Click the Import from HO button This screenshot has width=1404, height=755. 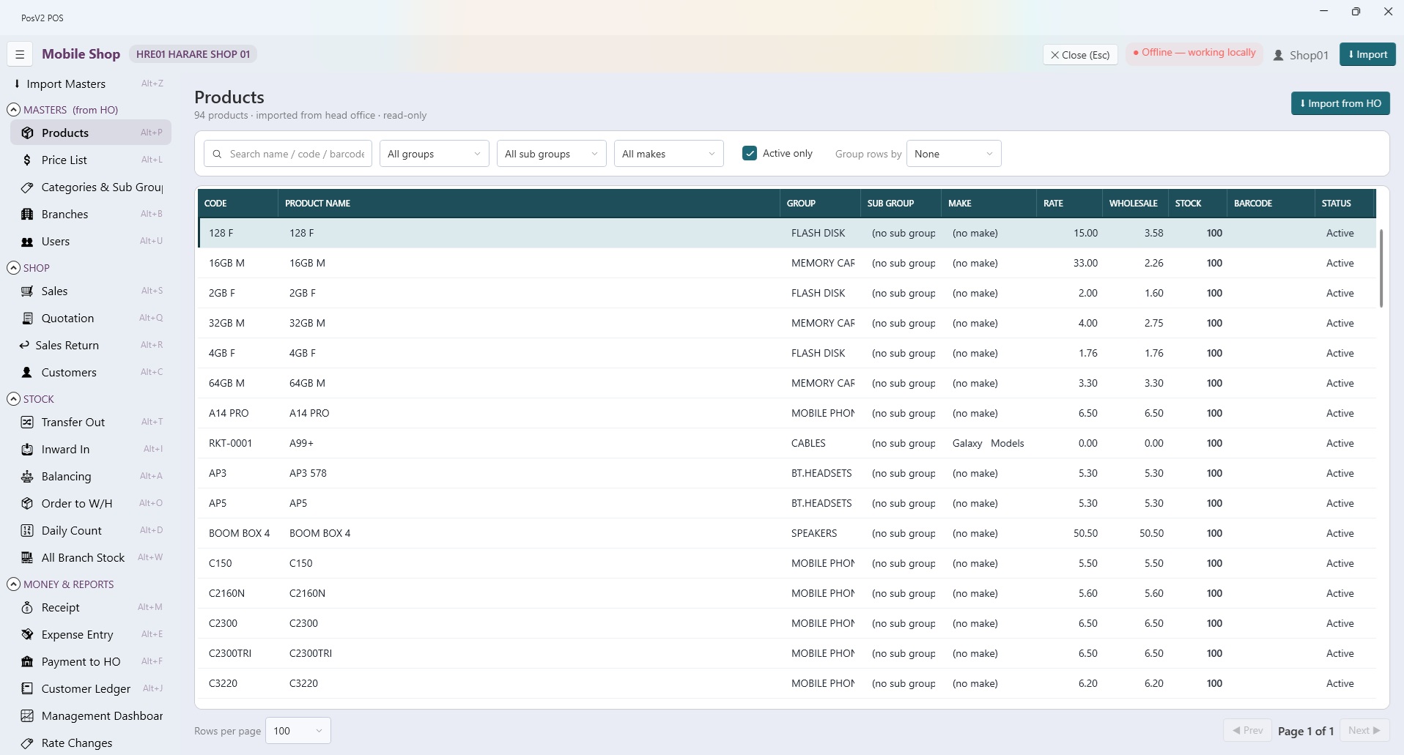point(1340,103)
